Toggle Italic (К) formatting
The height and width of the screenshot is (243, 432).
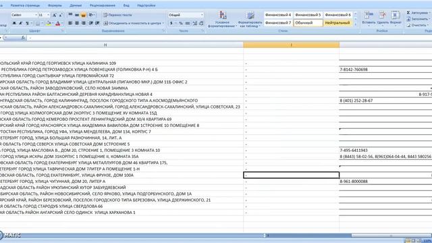coord(21,24)
